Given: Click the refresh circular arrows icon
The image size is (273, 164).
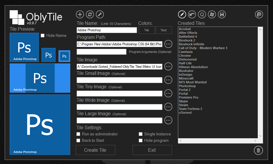Looking at the screenshot, I should pos(90,14).
